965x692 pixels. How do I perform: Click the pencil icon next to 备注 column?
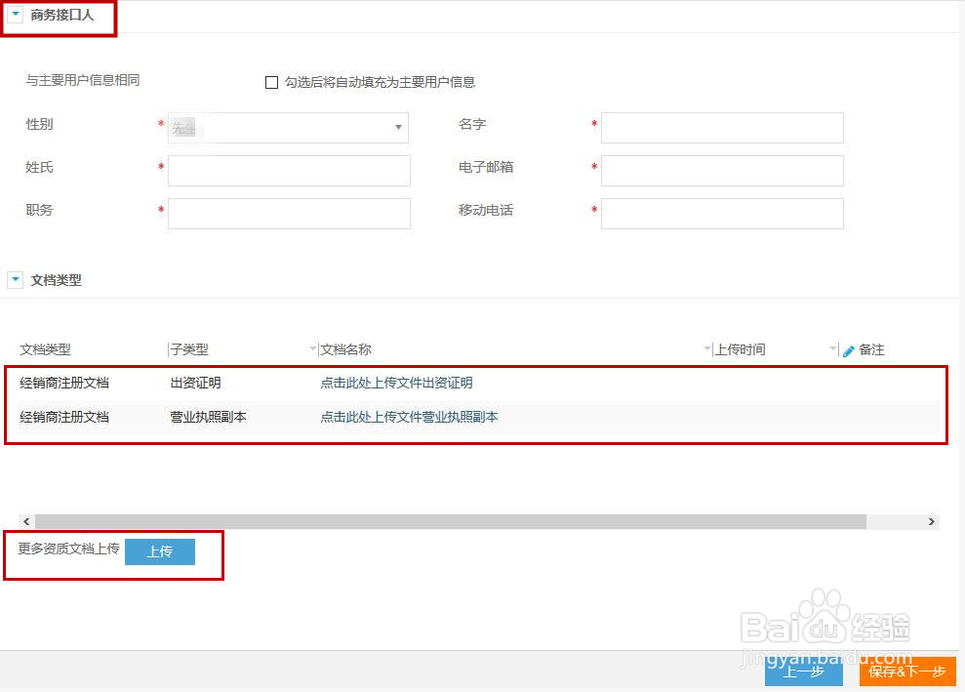(x=848, y=349)
